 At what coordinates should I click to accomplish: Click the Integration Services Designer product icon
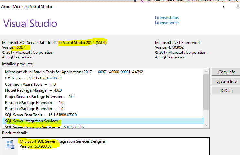(10, 144)
